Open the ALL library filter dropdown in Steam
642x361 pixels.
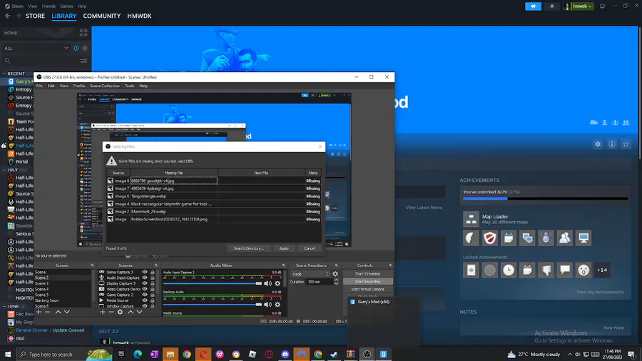click(36, 49)
